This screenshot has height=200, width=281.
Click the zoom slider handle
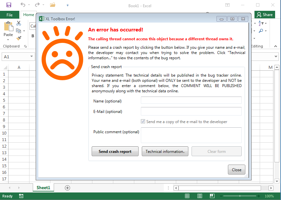[x=240, y=196]
